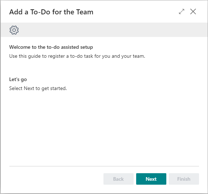Image resolution: width=208 pixels, height=194 pixels.
Task: Expand the dialog with the diagonal arrows icon
Action: 181,11
